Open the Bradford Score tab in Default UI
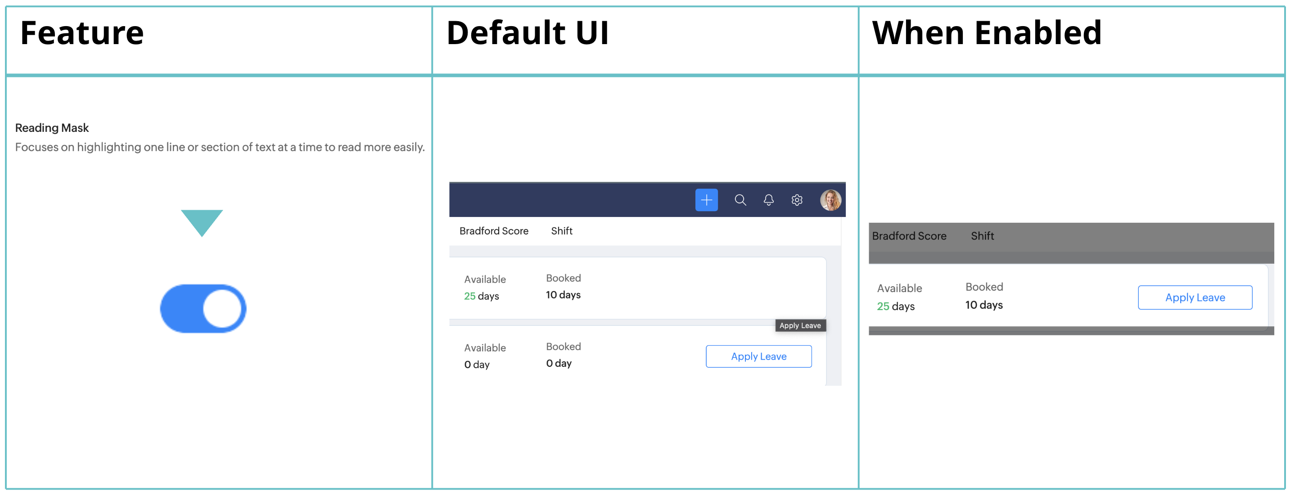 click(494, 231)
